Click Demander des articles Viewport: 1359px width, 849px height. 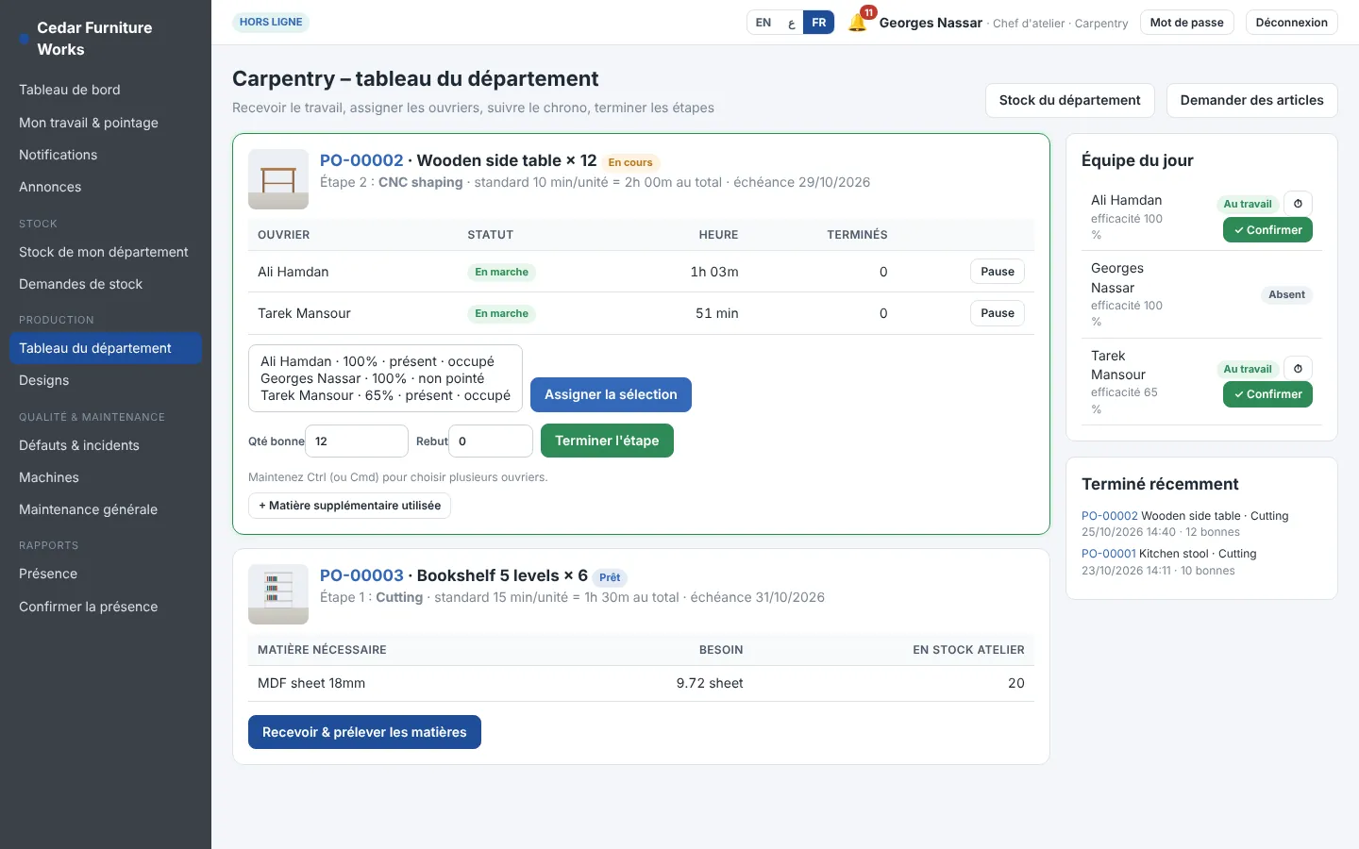coord(1251,100)
